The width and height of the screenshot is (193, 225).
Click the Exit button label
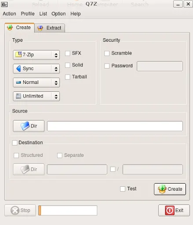179,210
